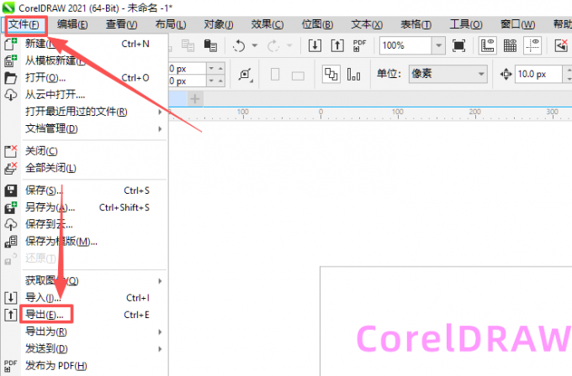Choose 保存为模板(M)... menu entry
This screenshot has height=376, width=572.
pyautogui.click(x=86, y=242)
